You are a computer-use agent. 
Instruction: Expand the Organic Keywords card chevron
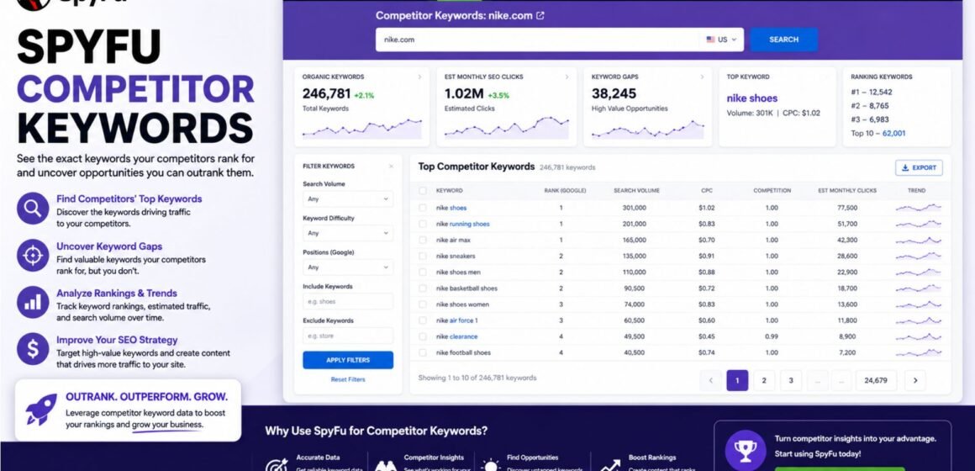coord(419,77)
